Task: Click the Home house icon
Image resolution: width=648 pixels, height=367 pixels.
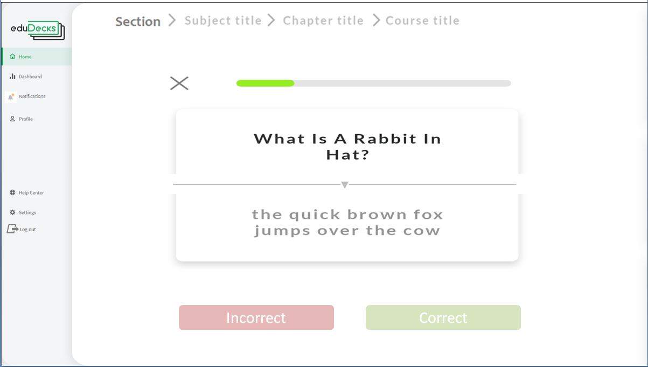Action: [12, 57]
